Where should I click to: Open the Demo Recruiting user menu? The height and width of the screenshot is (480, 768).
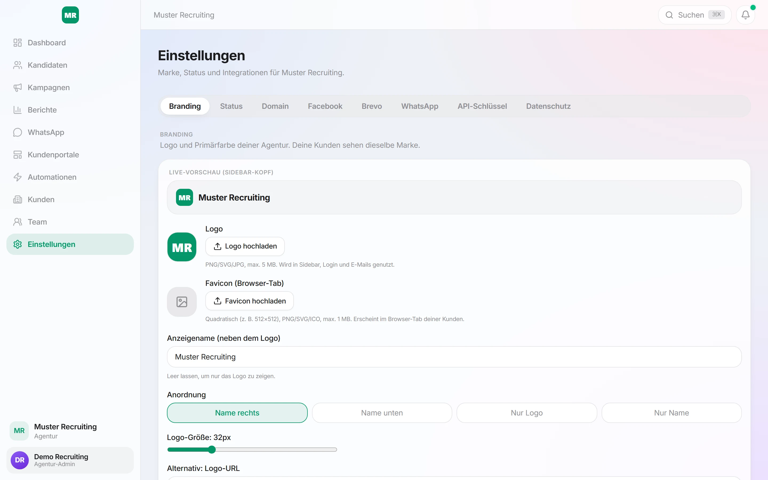pyautogui.click(x=70, y=460)
